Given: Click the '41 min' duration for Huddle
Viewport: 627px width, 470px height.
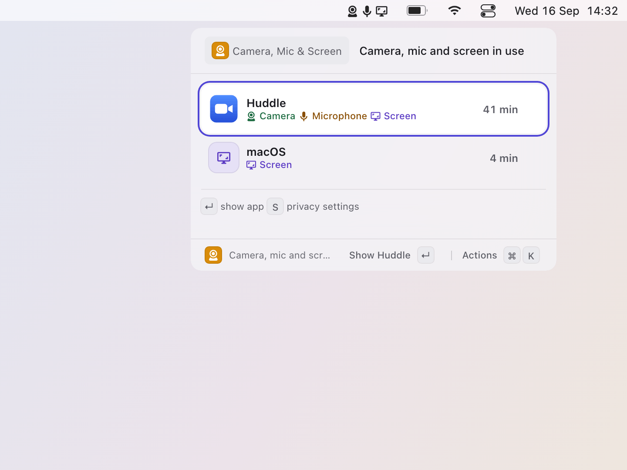Looking at the screenshot, I should coord(500,110).
